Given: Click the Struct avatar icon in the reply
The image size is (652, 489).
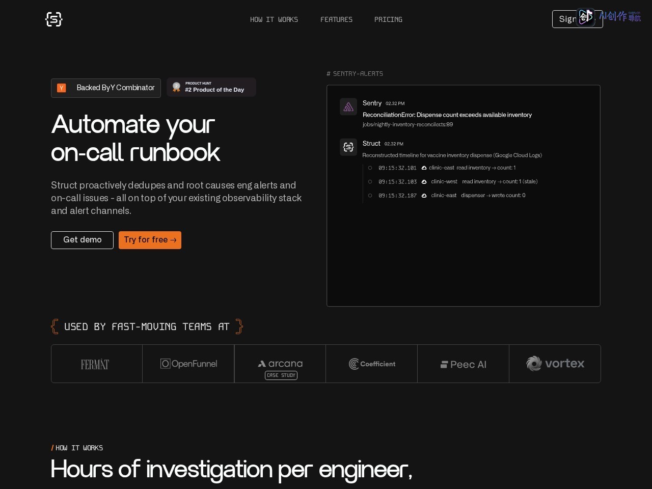Looking at the screenshot, I should pyautogui.click(x=348, y=147).
